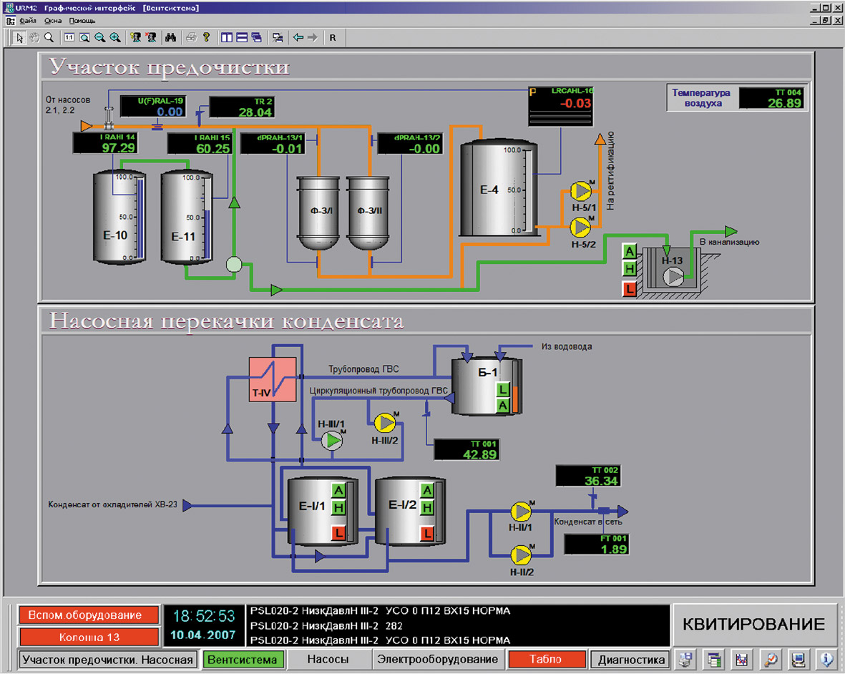Open the Помощь menu

pos(82,21)
